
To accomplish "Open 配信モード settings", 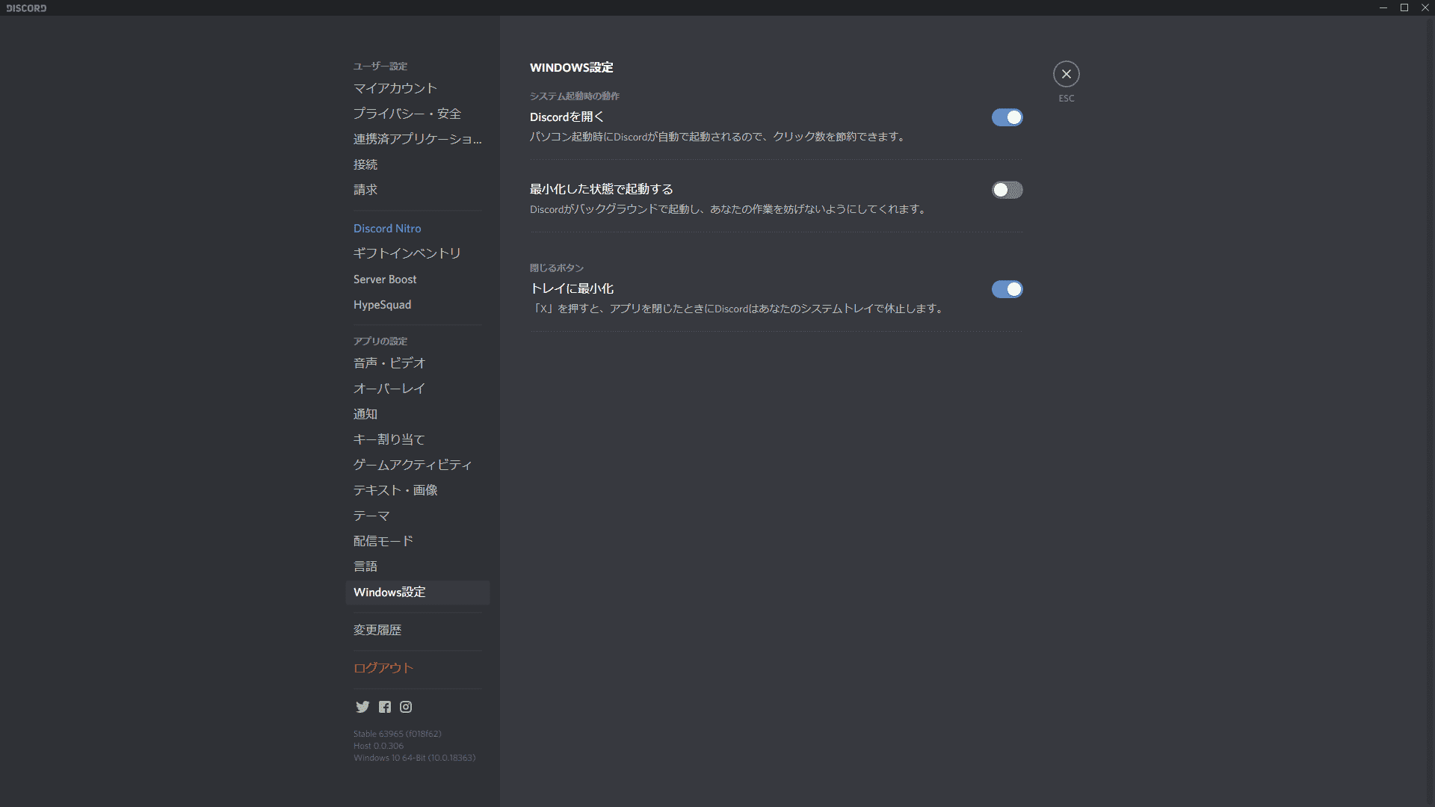I will [418, 541].
